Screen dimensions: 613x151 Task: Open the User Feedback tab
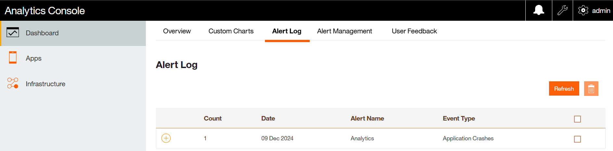coord(414,31)
